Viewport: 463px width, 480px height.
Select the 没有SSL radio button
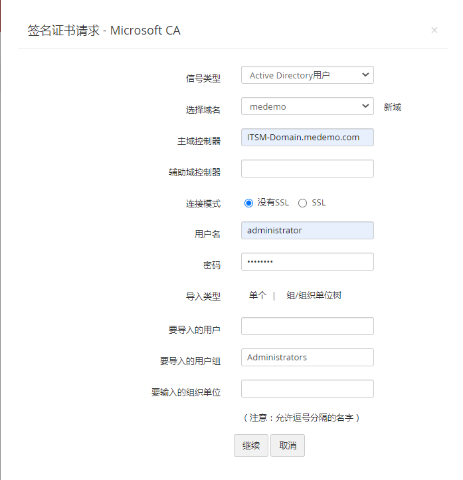248,203
